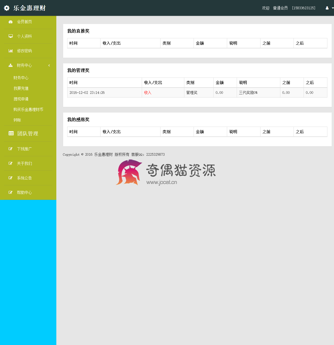Image resolution: width=334 pixels, height=345 pixels.
Task: Click the edit icon beside 关于我们
Action: coord(11,163)
